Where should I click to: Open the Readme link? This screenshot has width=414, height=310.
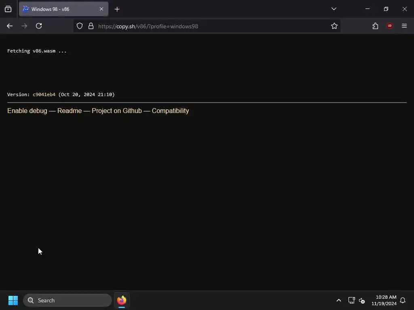[70, 111]
